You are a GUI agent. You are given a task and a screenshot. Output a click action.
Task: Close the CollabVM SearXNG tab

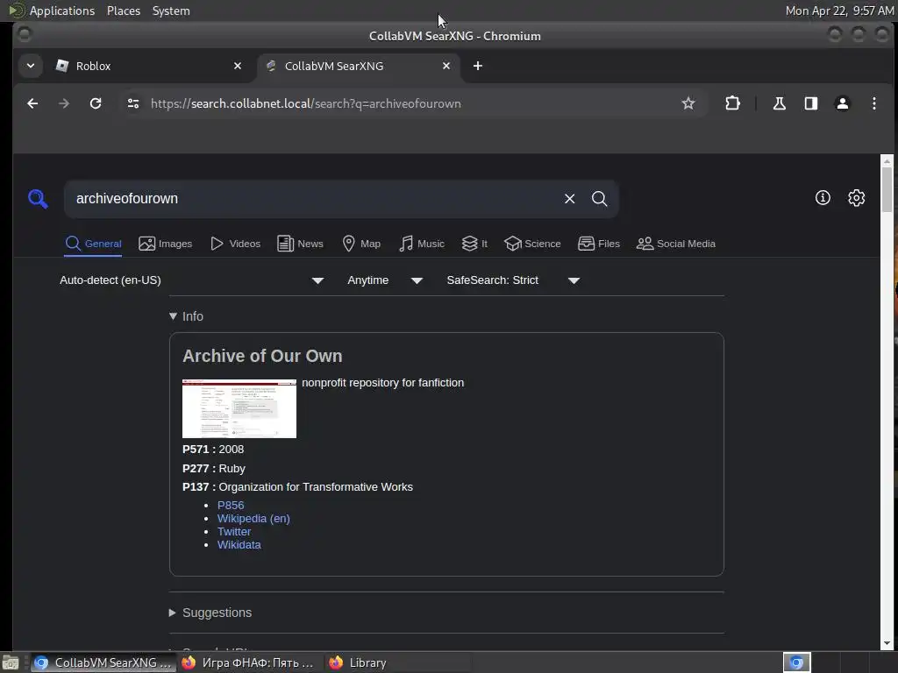coord(445,66)
